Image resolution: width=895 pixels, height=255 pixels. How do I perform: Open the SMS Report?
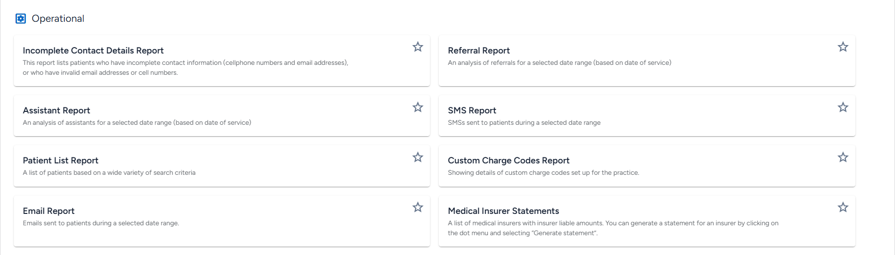tap(472, 110)
